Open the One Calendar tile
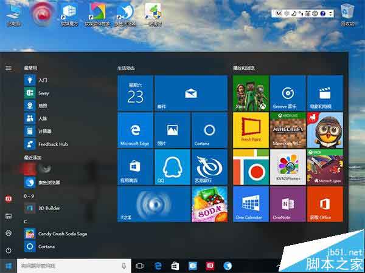Screen dimensions: 365x273 [x=251, y=204]
